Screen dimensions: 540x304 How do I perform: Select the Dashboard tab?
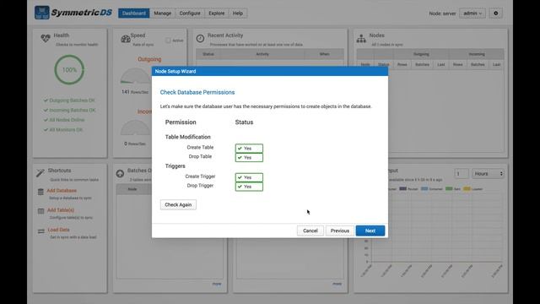tap(134, 14)
